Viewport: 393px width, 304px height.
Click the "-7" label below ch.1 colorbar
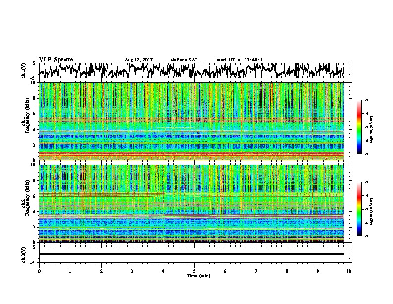(x=366, y=154)
